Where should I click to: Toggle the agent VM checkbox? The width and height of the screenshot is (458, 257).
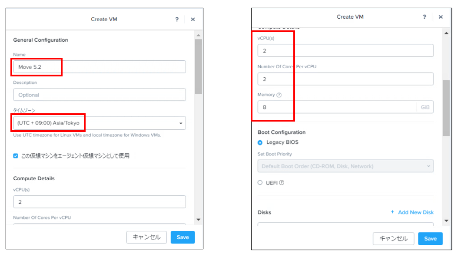pos(16,156)
